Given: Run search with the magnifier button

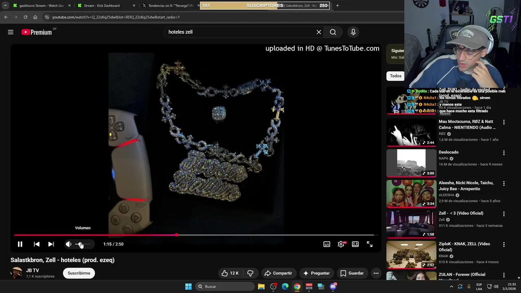Looking at the screenshot, I should click(333, 32).
